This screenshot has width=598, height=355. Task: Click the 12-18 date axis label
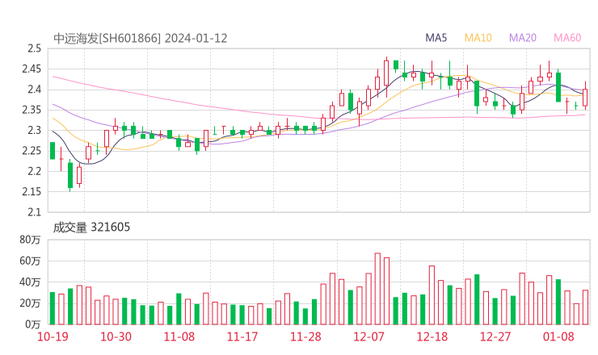point(432,336)
